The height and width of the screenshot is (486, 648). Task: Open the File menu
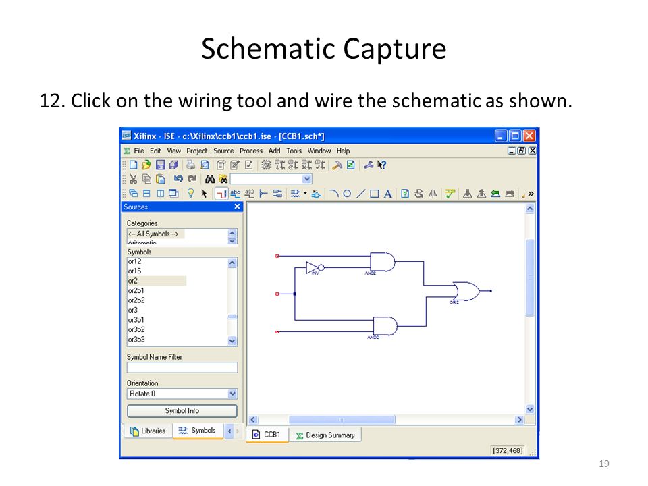pos(139,151)
